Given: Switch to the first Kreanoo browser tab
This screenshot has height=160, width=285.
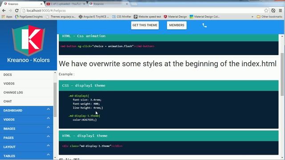Looking at the screenshot, I should tap(23, 4).
